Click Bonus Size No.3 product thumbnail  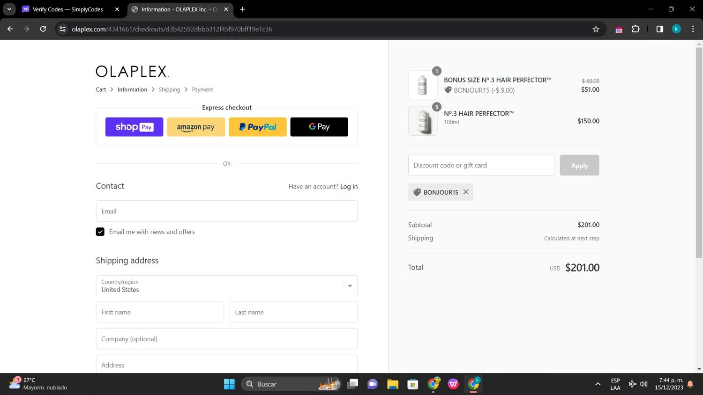click(423, 85)
